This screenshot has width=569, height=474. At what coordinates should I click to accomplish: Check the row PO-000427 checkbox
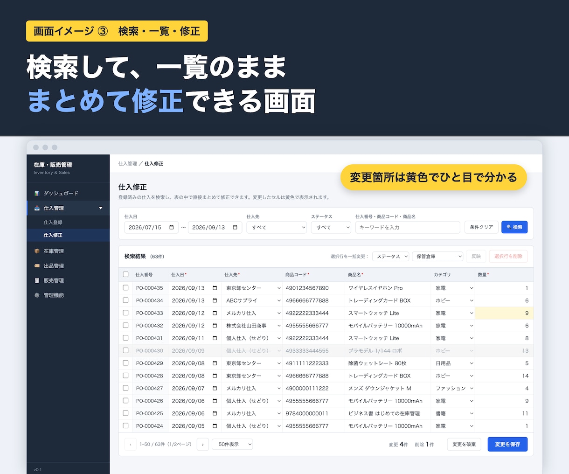pos(125,388)
